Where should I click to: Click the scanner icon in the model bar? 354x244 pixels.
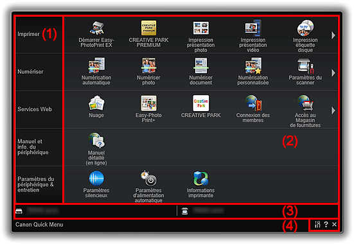[x=184, y=211]
